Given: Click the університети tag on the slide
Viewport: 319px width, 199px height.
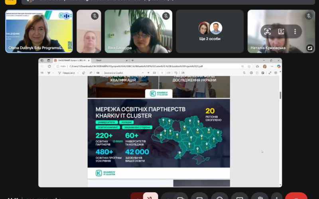Looking at the screenshot, I should (x=106, y=122).
